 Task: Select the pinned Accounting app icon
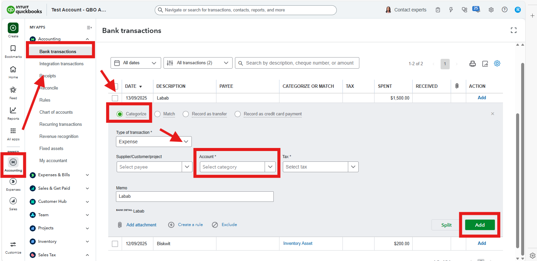[13, 162]
